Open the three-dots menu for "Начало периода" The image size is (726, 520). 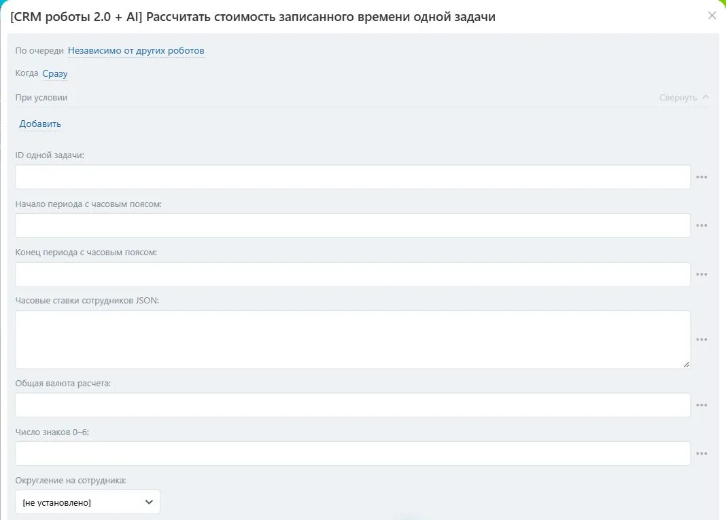click(x=702, y=225)
